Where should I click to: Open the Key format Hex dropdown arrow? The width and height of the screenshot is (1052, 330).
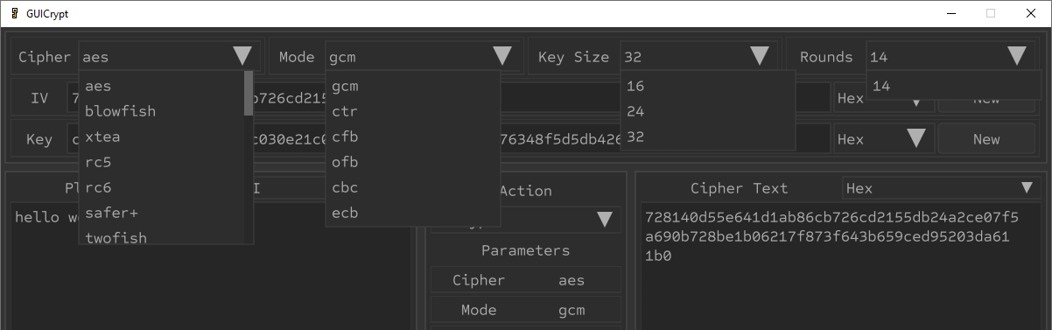coord(916,139)
